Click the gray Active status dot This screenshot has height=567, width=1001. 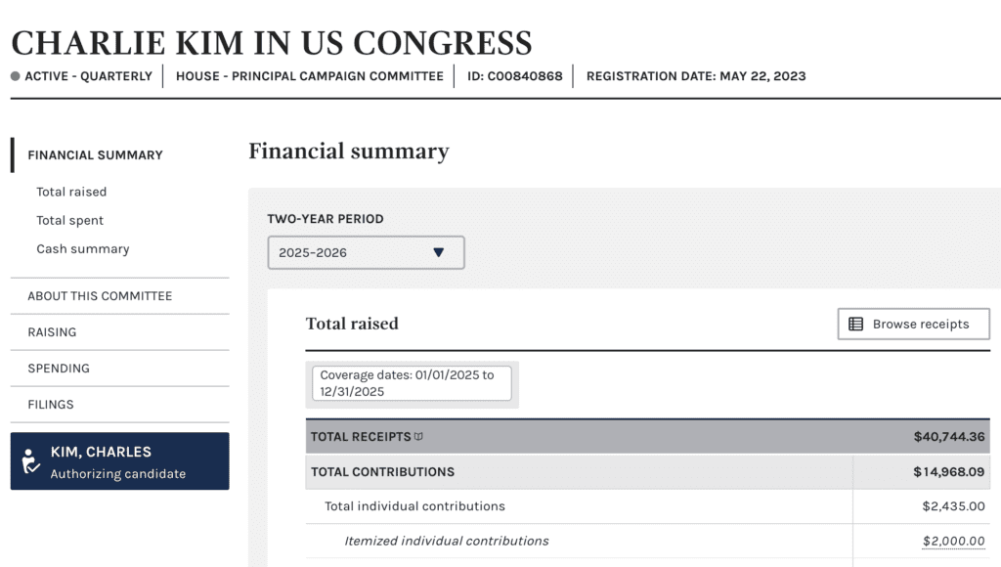coord(16,76)
